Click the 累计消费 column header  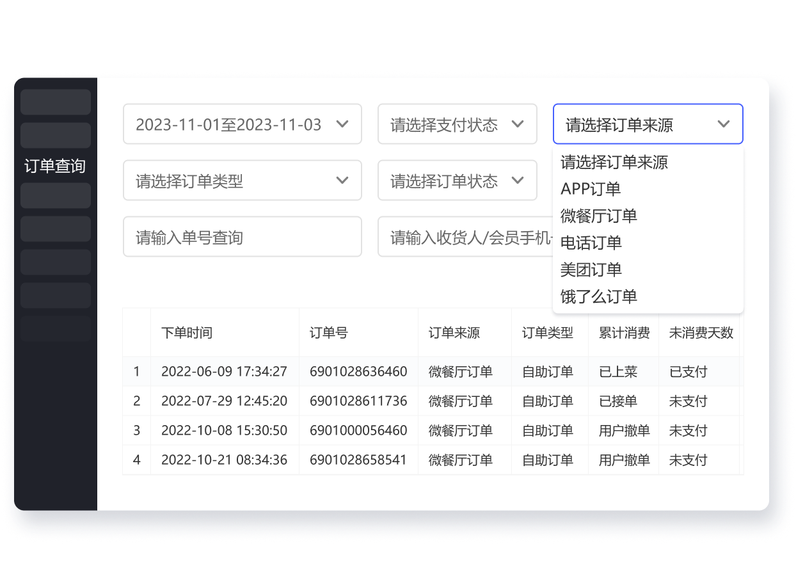[x=624, y=332]
